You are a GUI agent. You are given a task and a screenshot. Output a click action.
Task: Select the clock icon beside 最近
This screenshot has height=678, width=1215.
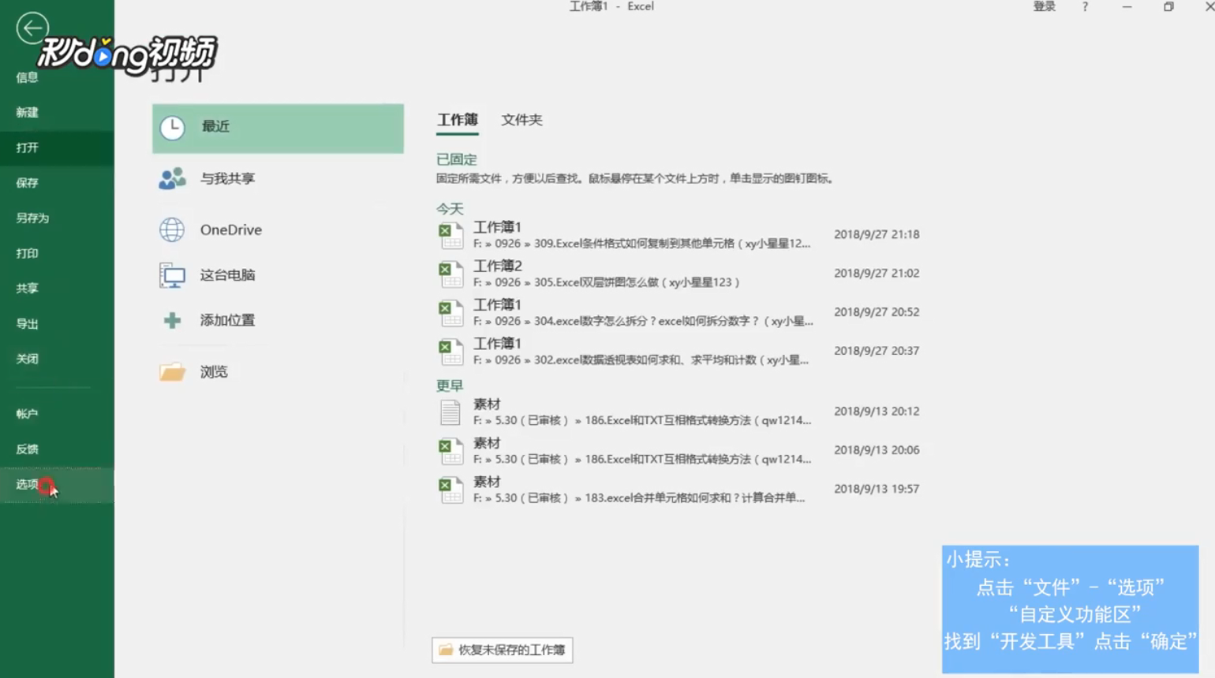[172, 128]
